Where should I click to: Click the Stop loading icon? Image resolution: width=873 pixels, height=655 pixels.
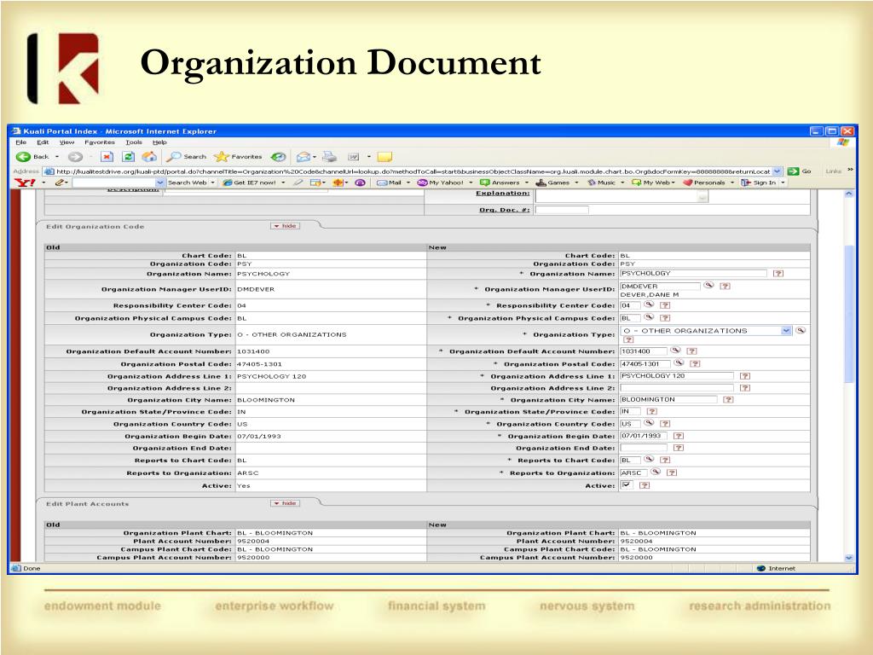click(x=107, y=157)
